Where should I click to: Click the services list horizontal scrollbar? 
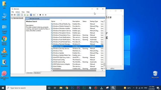(x=74, y=70)
